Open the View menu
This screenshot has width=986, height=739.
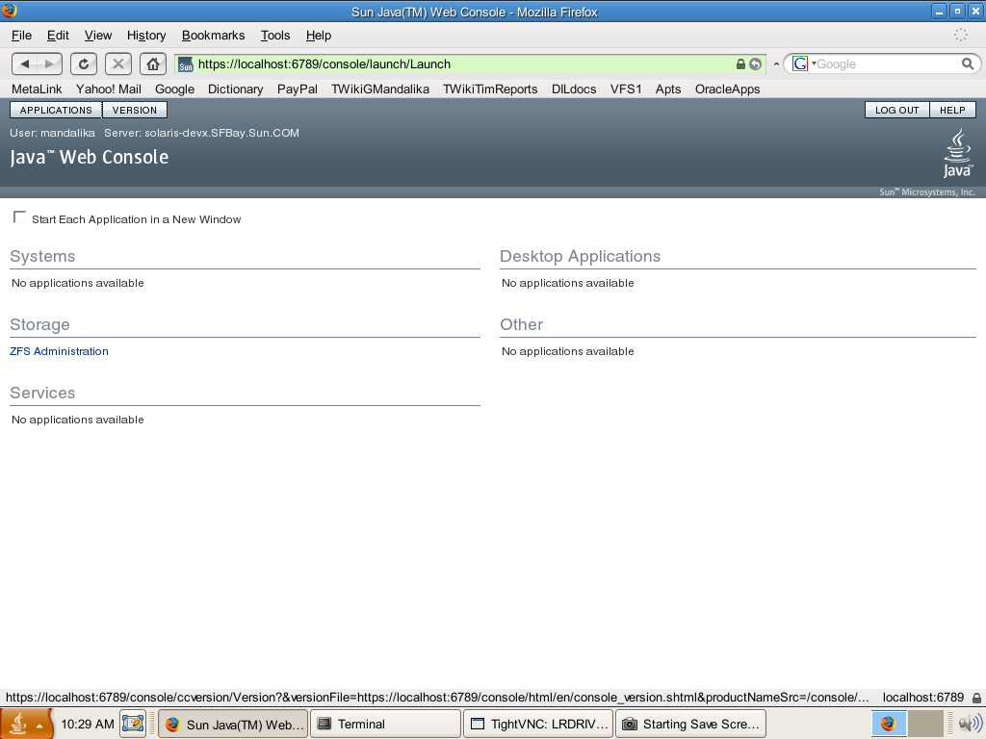click(x=98, y=36)
